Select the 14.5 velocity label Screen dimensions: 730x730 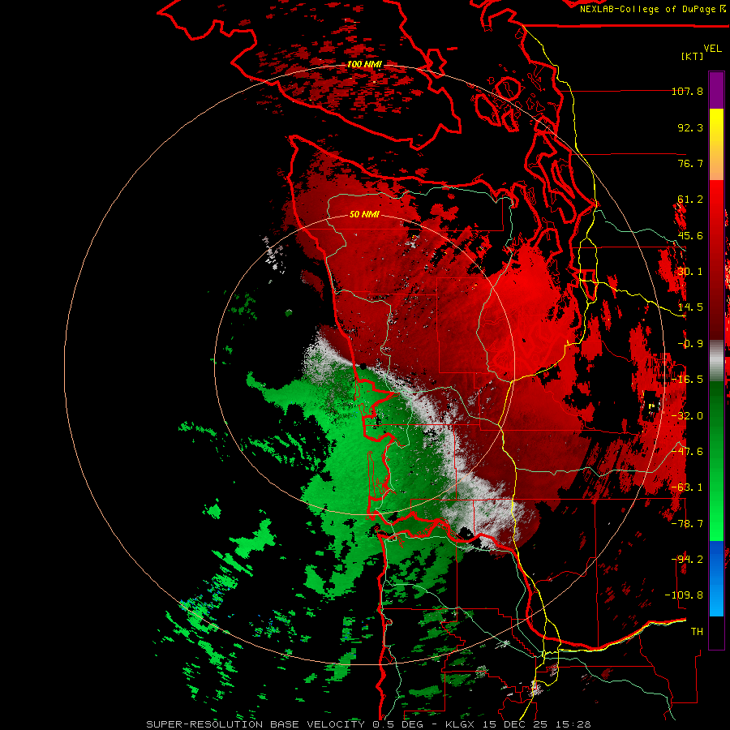[690, 307]
